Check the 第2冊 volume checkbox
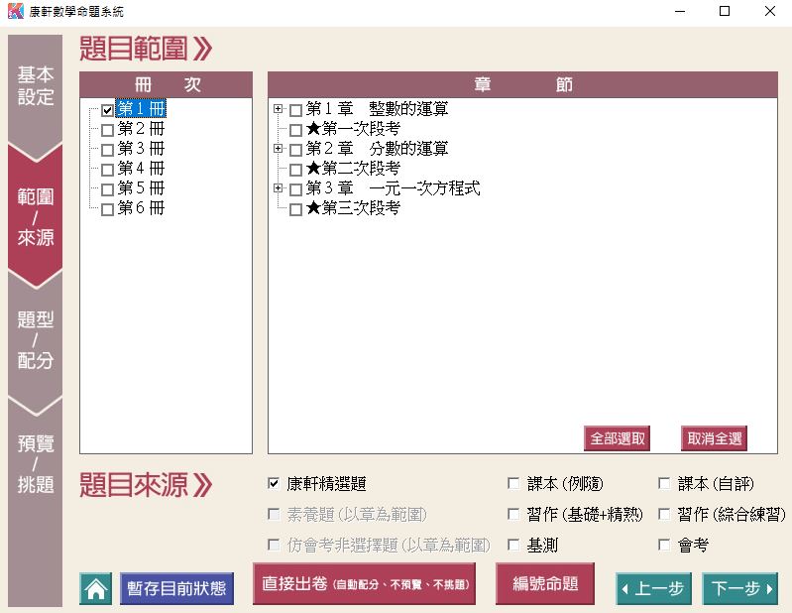 point(107,129)
